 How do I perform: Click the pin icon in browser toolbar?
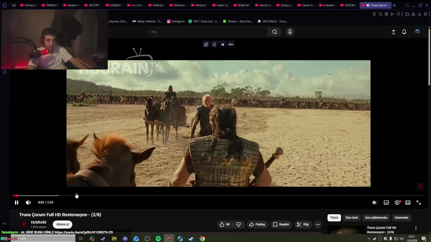click(x=374, y=14)
